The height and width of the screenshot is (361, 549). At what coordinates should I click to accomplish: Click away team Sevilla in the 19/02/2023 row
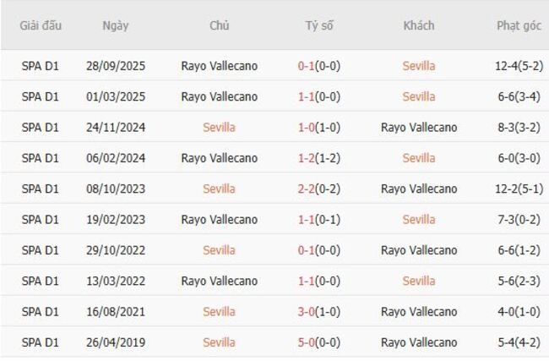click(419, 220)
